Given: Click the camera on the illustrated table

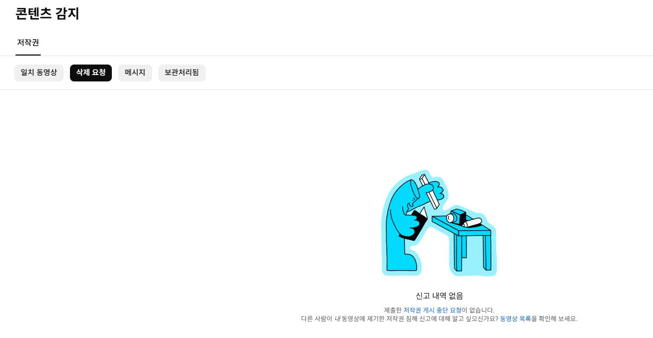Looking at the screenshot, I should click(x=455, y=216).
